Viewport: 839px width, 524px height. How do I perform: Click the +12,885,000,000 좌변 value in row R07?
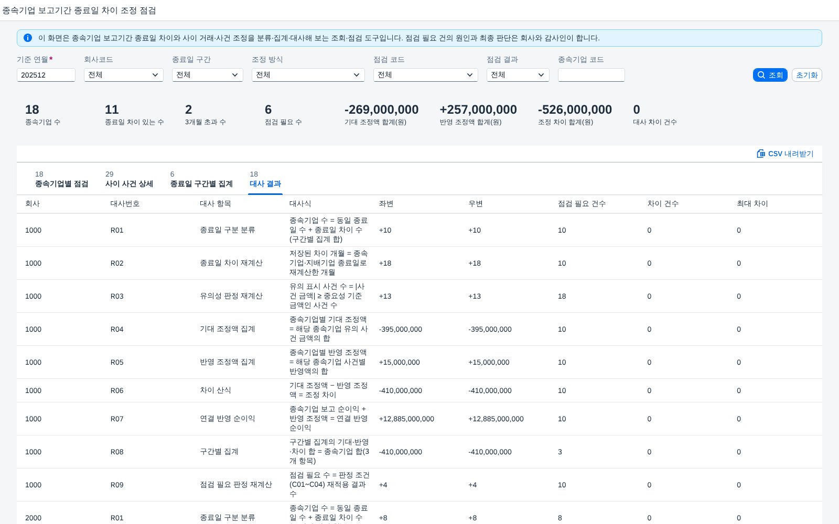pos(406,419)
